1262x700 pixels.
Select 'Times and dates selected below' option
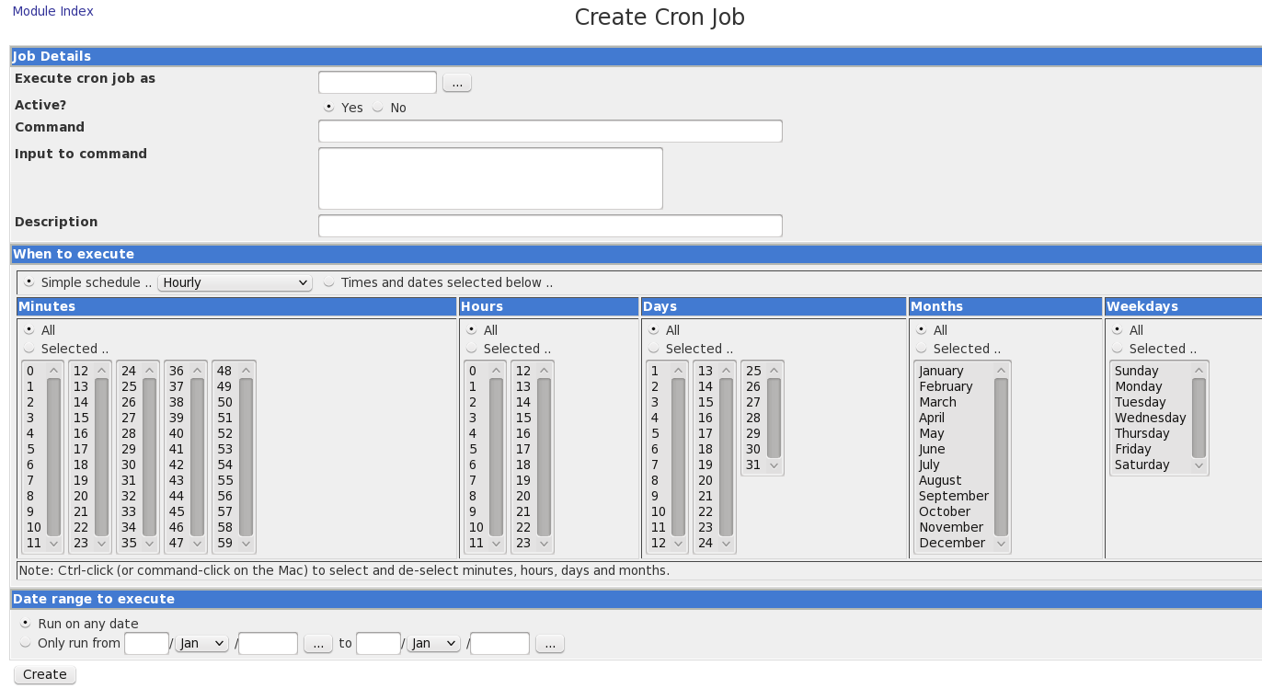pyautogui.click(x=329, y=282)
